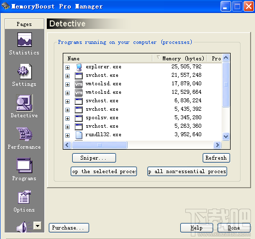Image resolution: width=255 pixels, height=239 pixels.
Task: Stop the selected process button
Action: pyautogui.click(x=104, y=171)
